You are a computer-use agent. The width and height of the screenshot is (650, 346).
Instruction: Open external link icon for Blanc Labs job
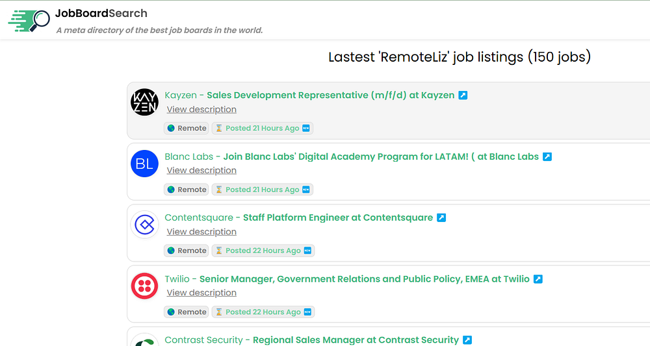547,156
